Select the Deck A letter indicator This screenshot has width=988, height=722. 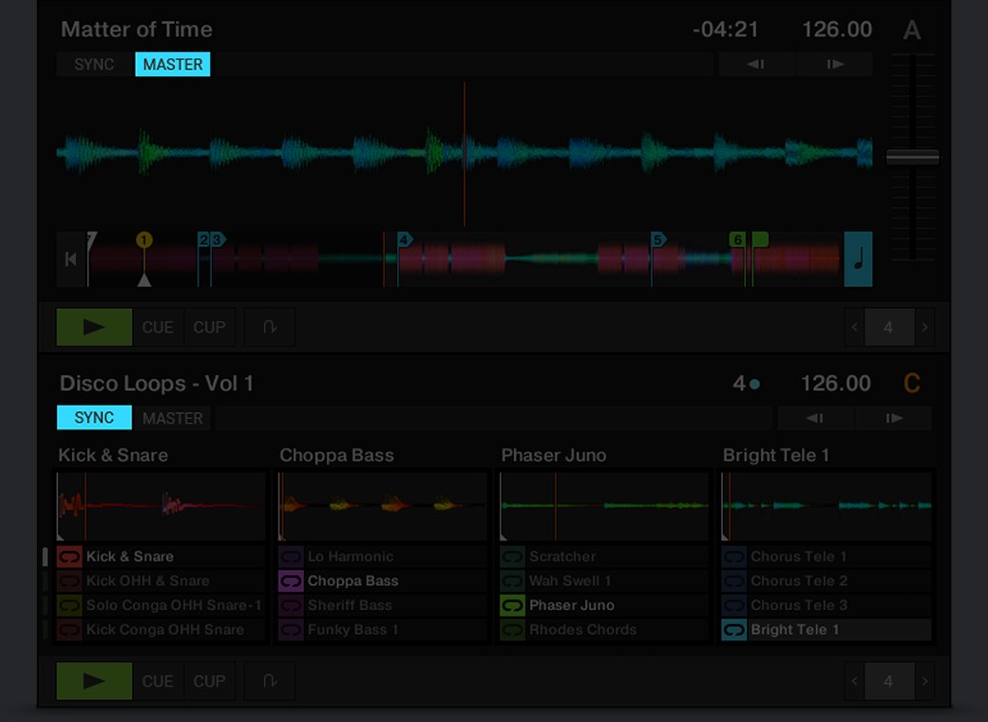912,30
